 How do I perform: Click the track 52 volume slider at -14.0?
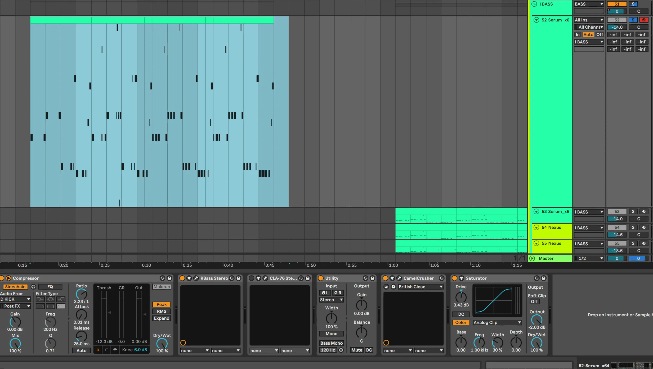[x=617, y=27]
